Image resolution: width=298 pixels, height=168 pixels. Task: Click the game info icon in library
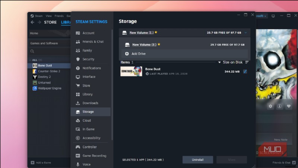point(279,106)
